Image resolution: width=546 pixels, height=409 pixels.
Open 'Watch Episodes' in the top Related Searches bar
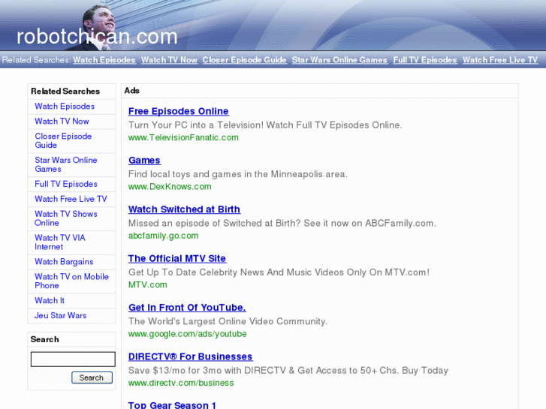(x=104, y=60)
